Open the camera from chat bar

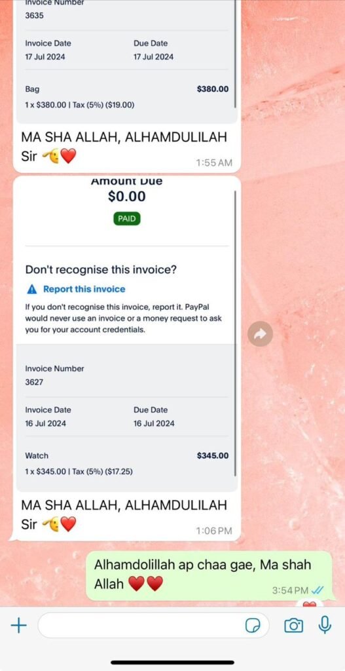(x=294, y=626)
